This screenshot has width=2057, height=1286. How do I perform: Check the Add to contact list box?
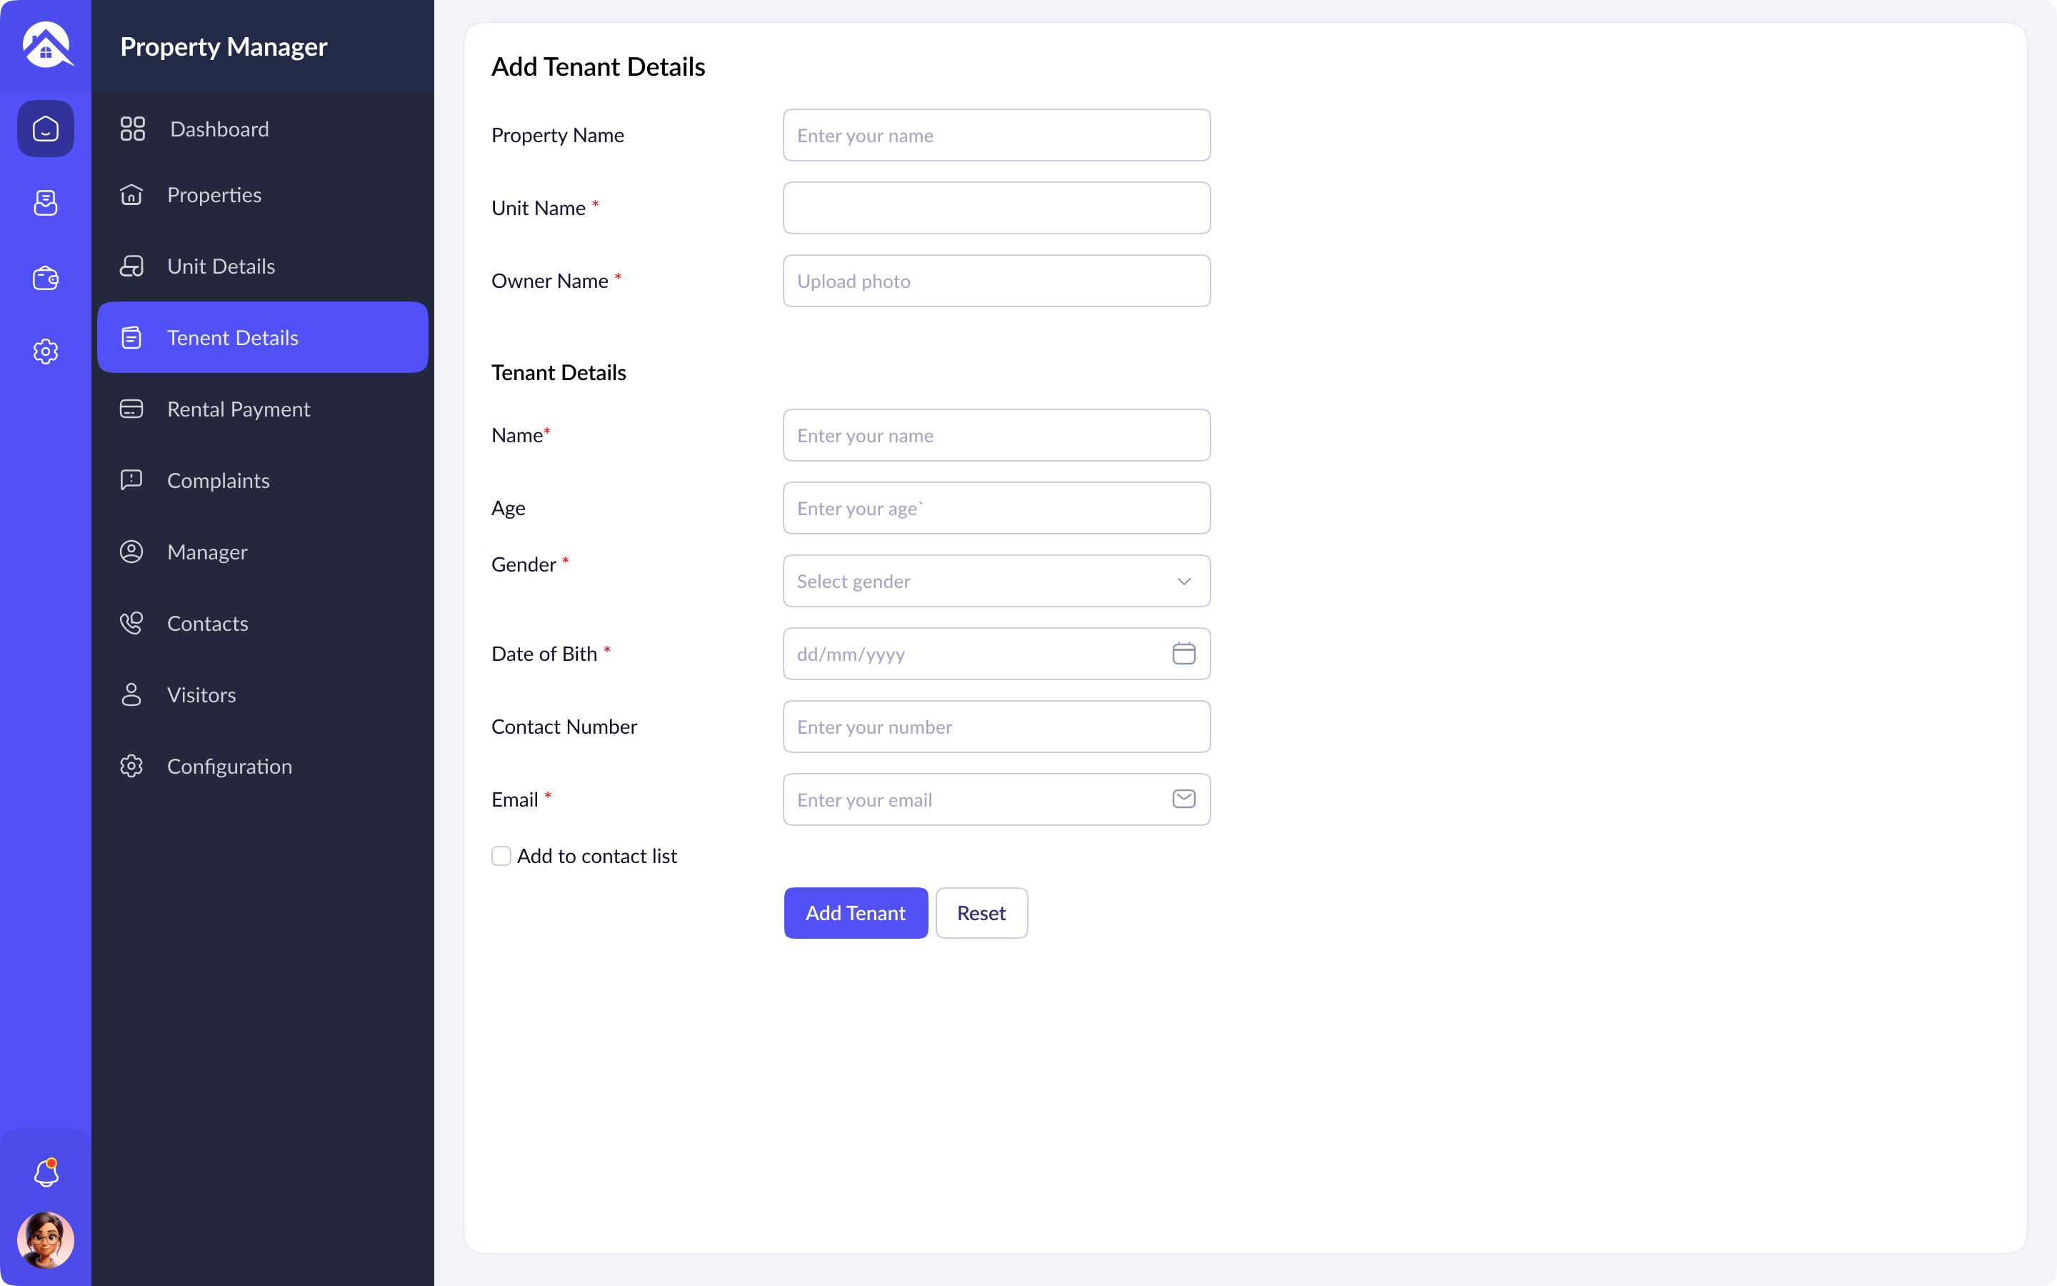tap(501, 856)
